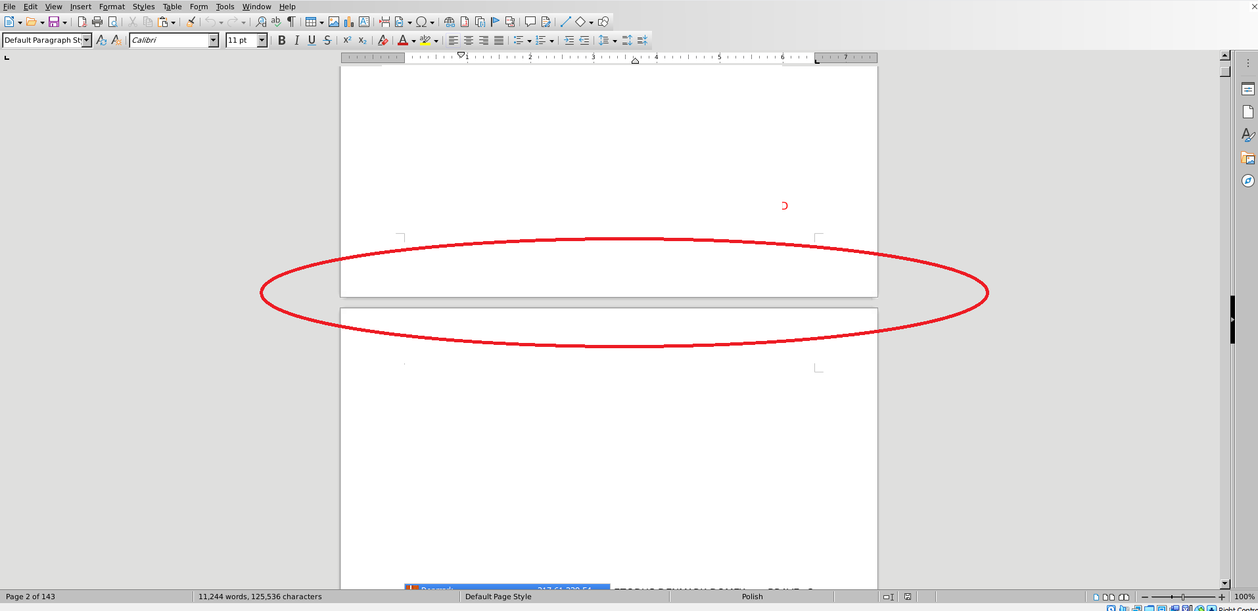Screen dimensions: 1258x611
Task: Toggle Subscript
Action: coord(363,40)
